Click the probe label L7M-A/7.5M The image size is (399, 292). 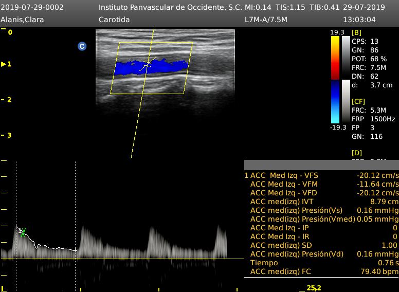pos(266,20)
